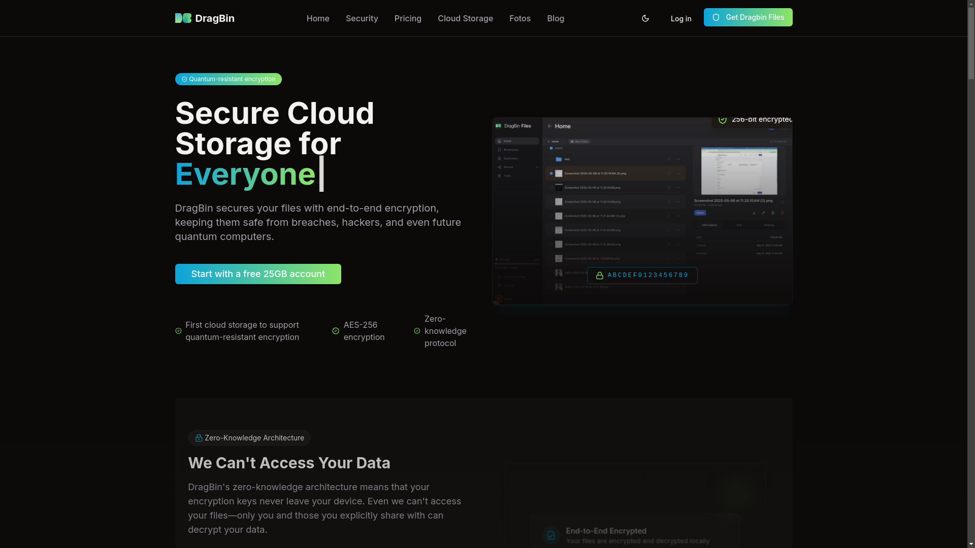Go to the Pricing page
975x548 pixels.
pyautogui.click(x=408, y=18)
